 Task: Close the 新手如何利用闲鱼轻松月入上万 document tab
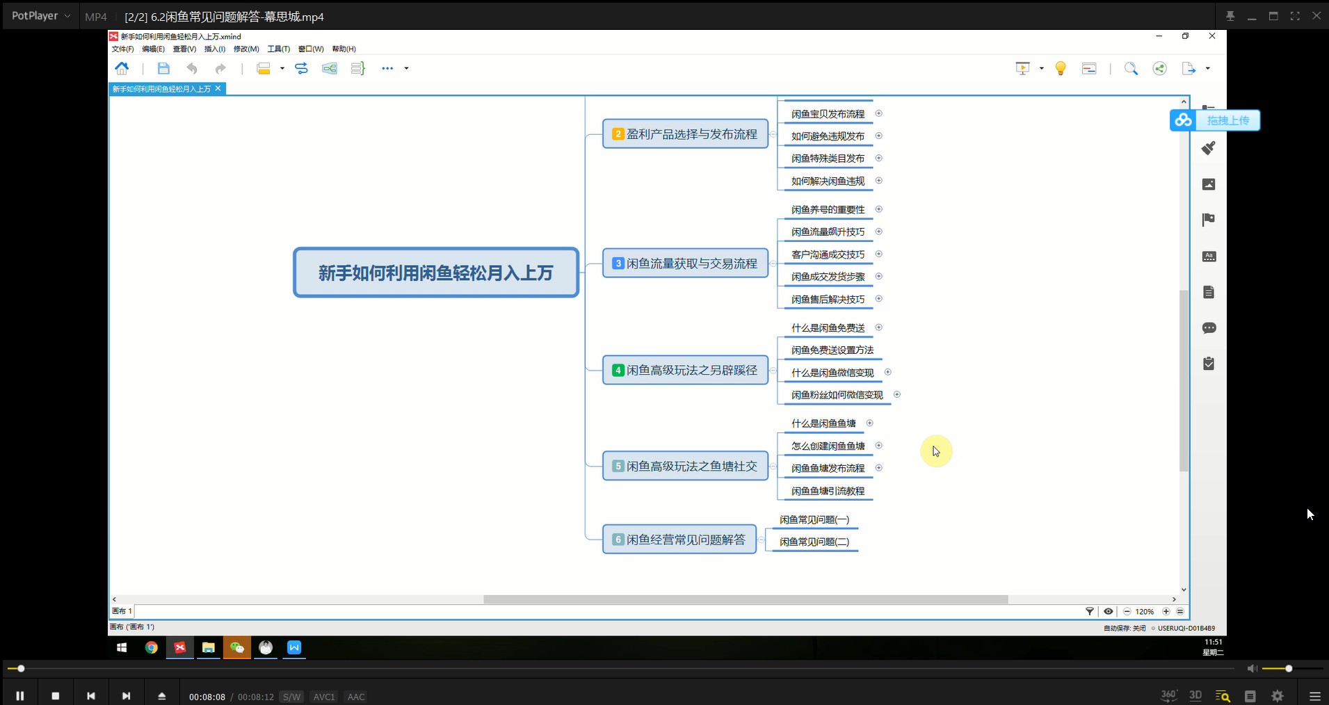pos(218,88)
